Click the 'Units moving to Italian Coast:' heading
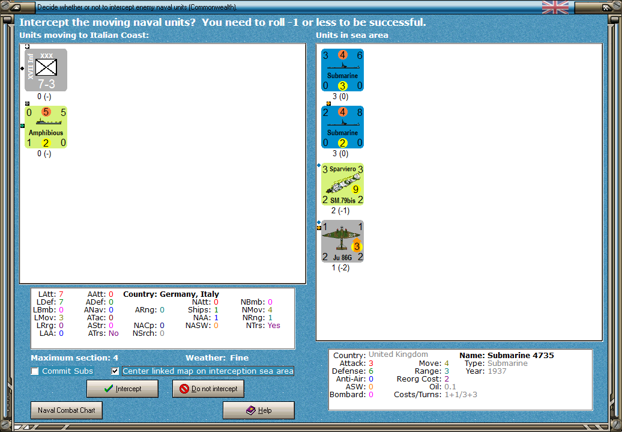 tap(84, 35)
